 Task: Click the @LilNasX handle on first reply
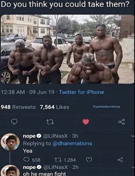point(55,136)
